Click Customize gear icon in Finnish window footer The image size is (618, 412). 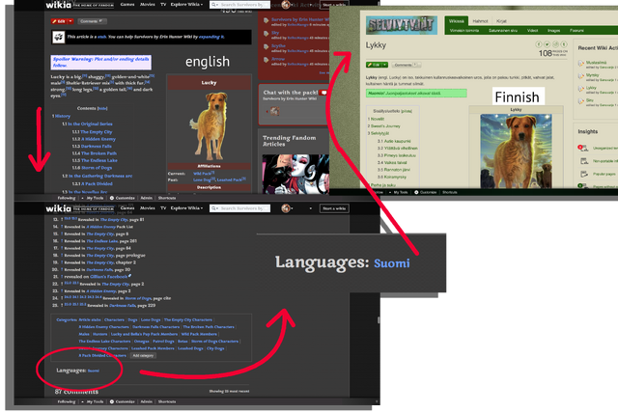(x=416, y=192)
